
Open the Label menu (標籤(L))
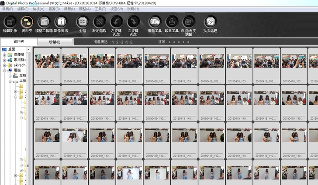click(69, 9)
